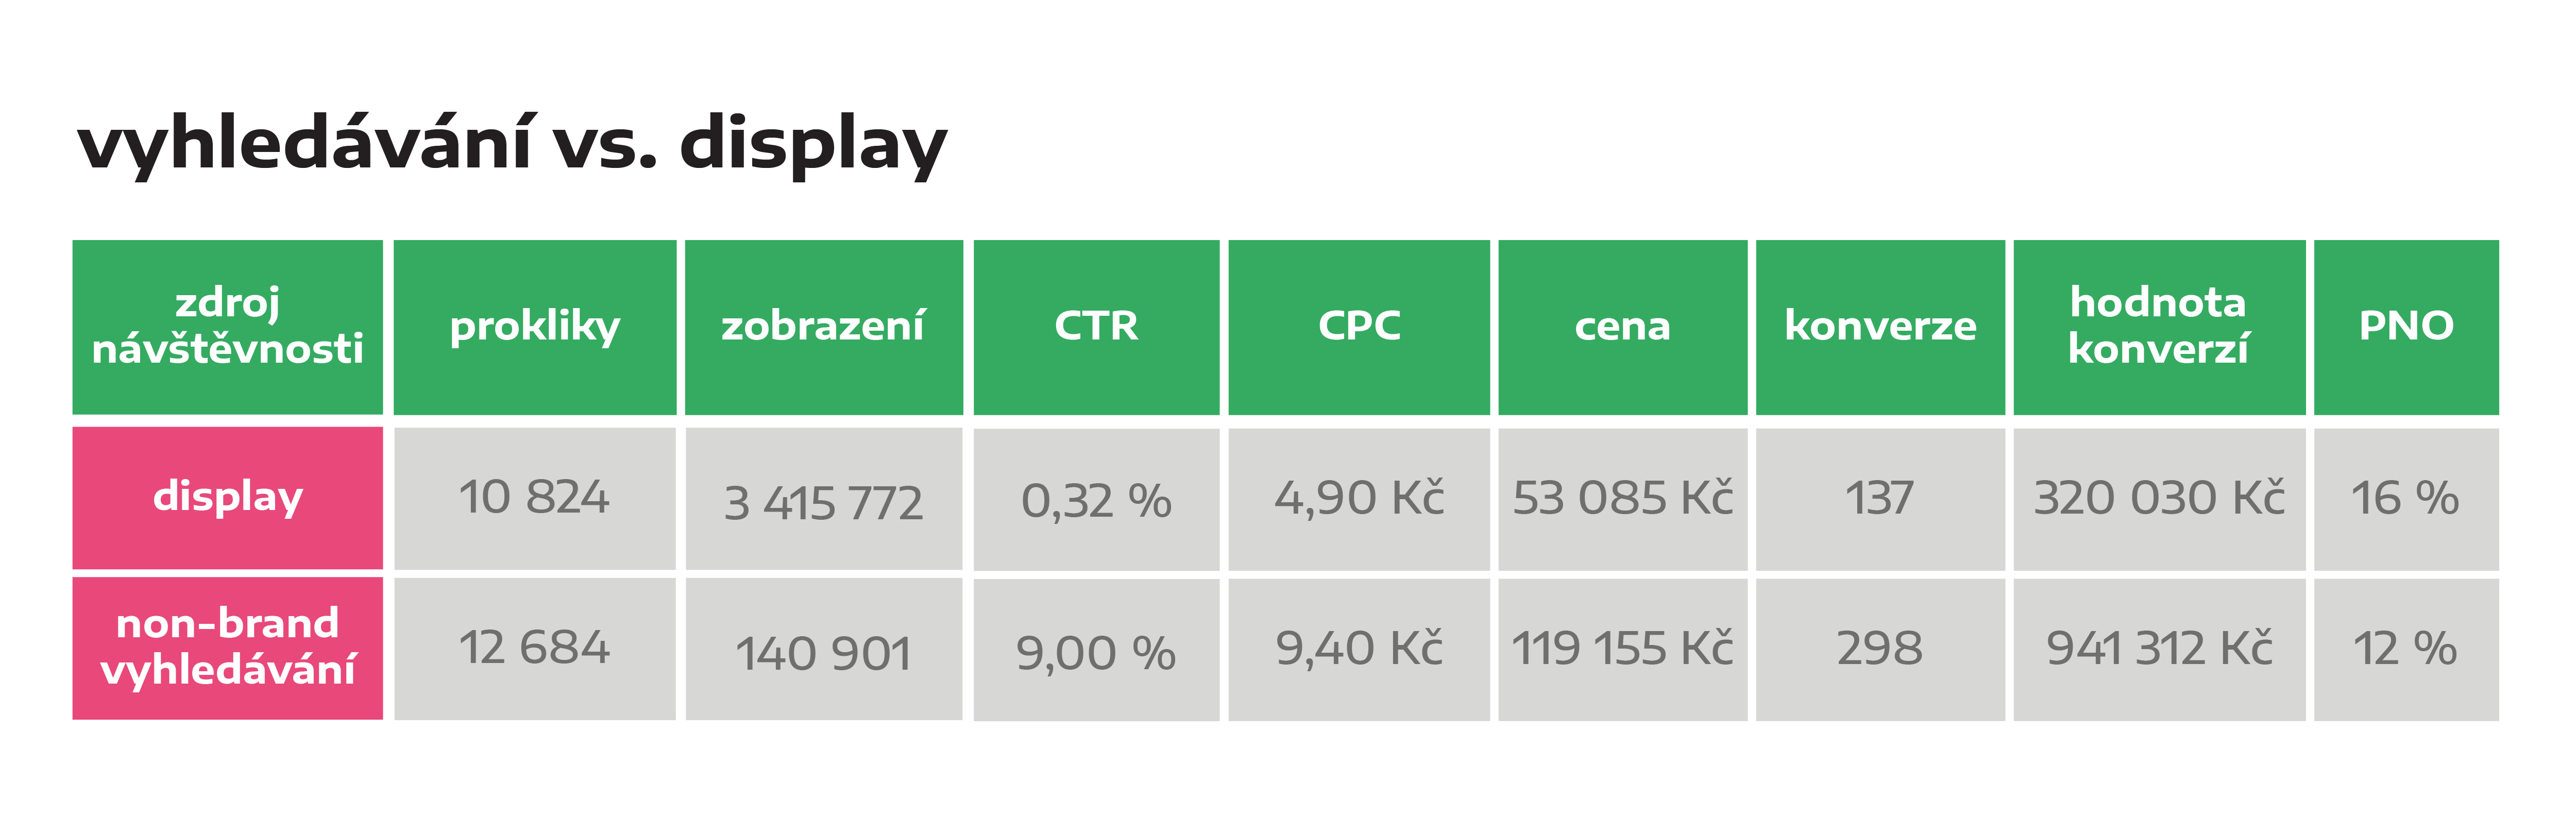
Task: Click the 'prokliky' column header
Action: pyautogui.click(x=535, y=326)
